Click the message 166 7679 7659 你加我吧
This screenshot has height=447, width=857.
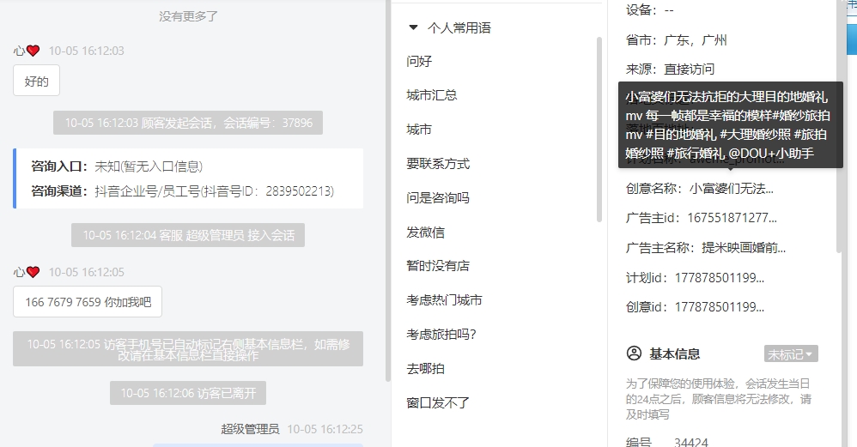tap(88, 302)
